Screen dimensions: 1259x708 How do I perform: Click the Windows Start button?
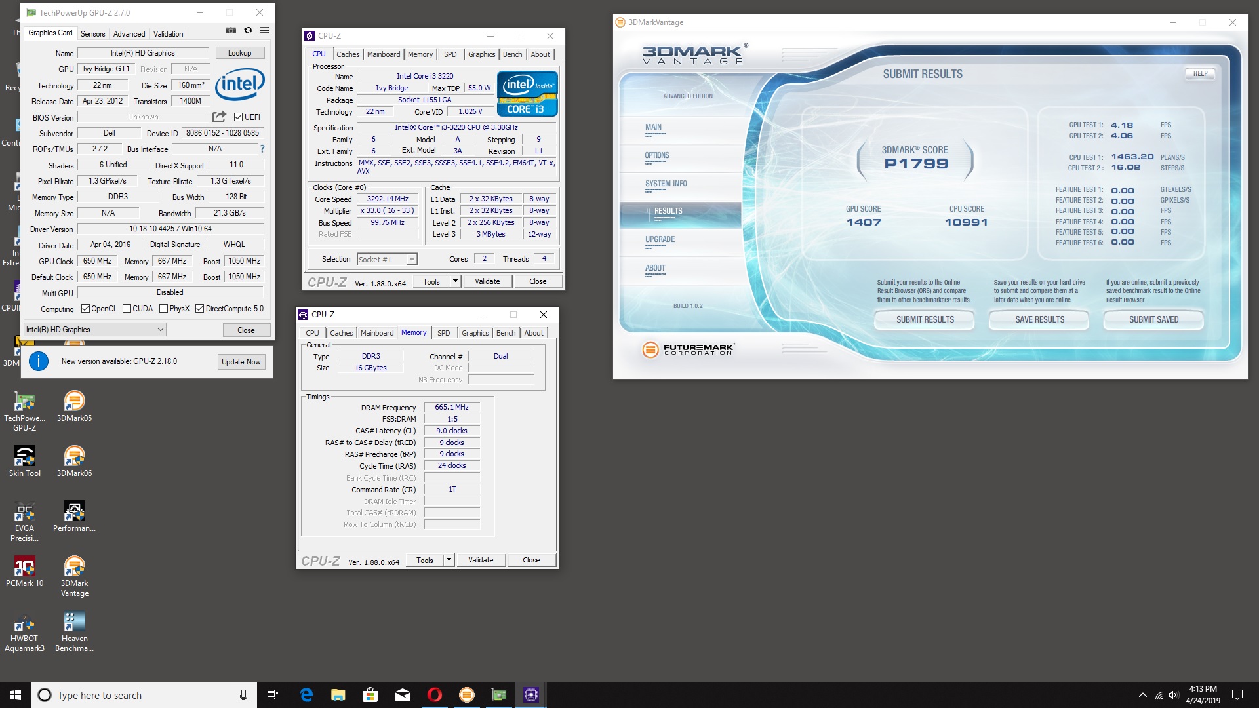16,695
